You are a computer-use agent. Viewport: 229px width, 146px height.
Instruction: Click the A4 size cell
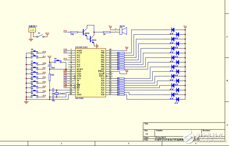click(147, 134)
